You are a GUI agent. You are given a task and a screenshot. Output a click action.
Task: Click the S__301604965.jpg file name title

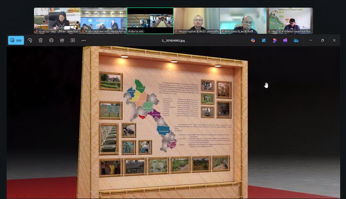173,41
